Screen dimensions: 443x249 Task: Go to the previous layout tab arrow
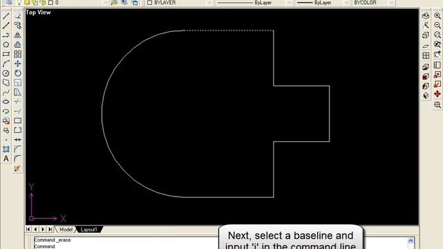coord(35,229)
